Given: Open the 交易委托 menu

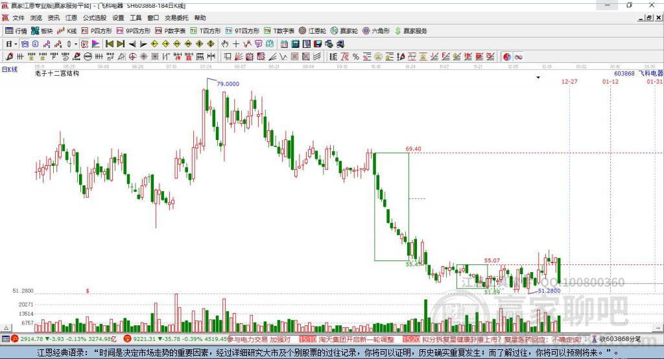Looking at the screenshot, I should [176, 17].
